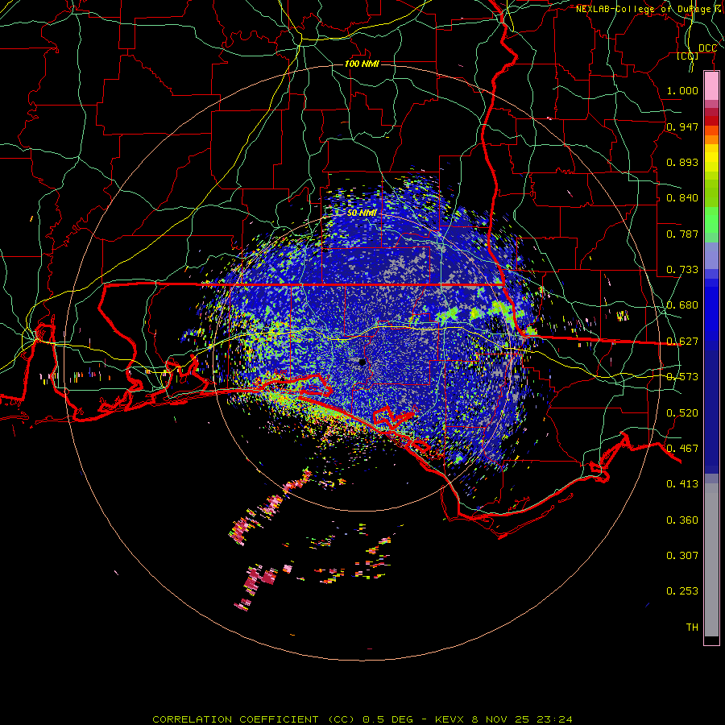Select the 0.573 legend value
The height and width of the screenshot is (725, 725).
tap(682, 377)
